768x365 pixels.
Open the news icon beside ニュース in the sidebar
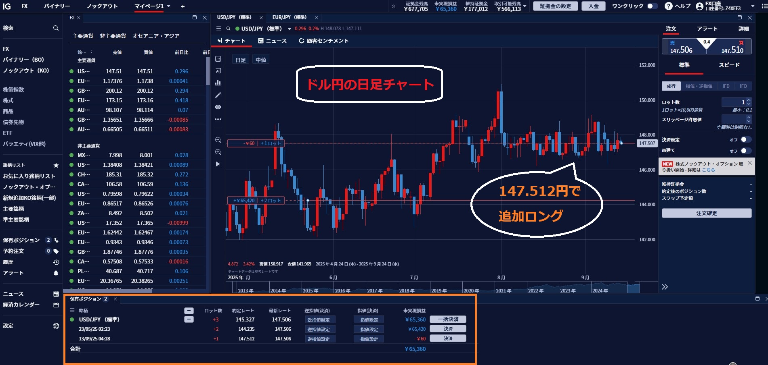tap(56, 294)
